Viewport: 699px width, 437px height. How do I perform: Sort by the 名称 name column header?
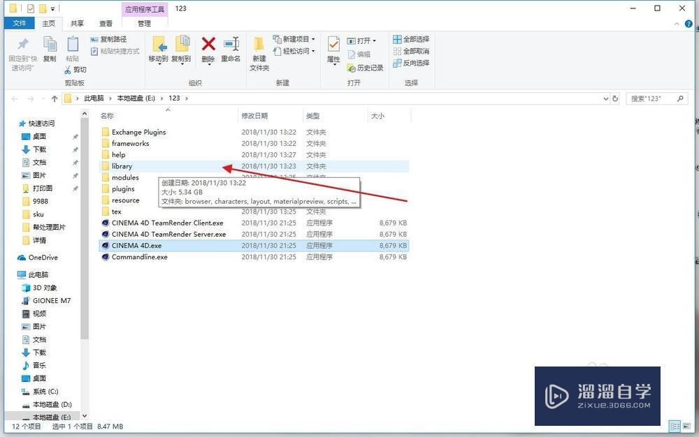click(107, 116)
